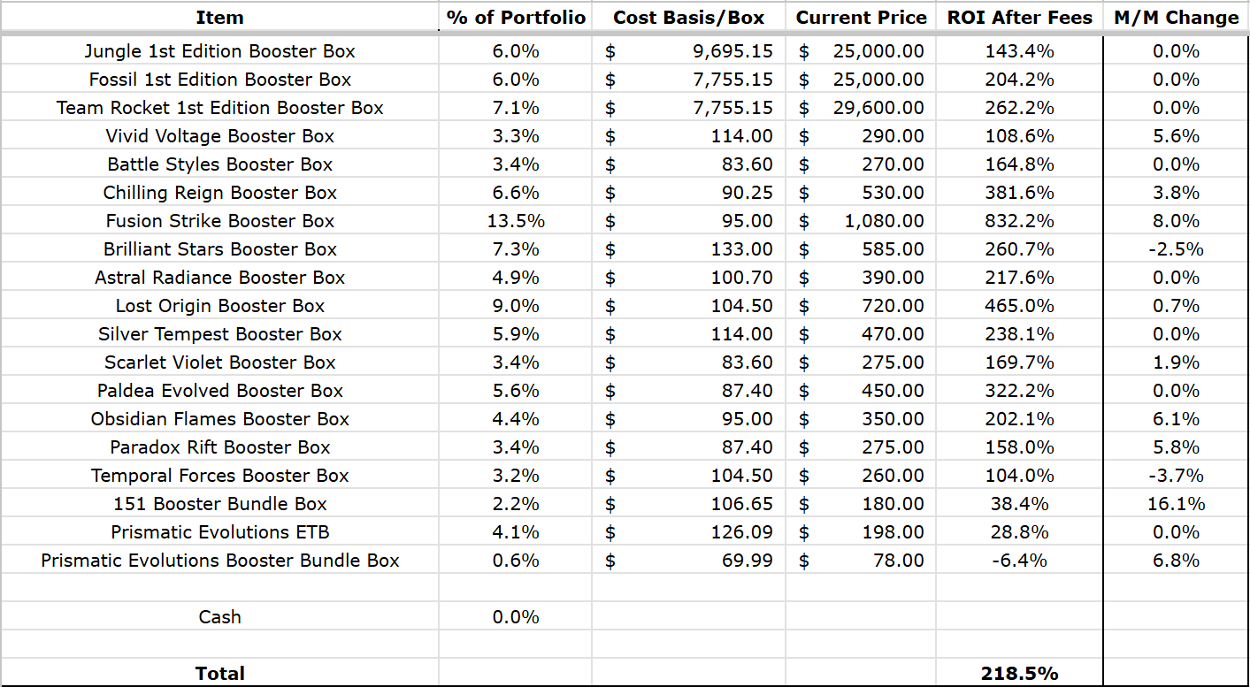Click the "29,600.00" current price cell
Viewport: 1250px width, 687px height.
tap(878, 108)
